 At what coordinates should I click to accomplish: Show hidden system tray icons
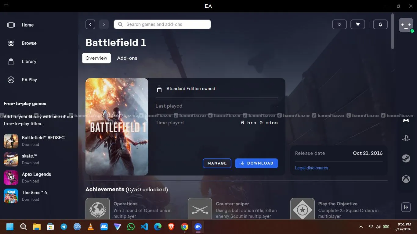pos(361,227)
